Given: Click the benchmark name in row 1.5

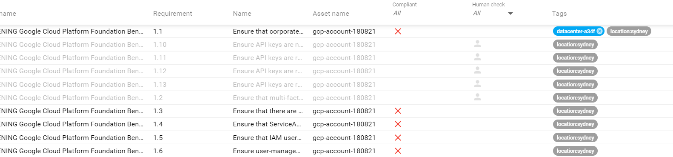Looking at the screenshot, I should coord(71,137).
